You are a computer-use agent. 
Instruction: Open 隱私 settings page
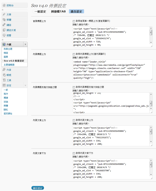click(x=6, y=110)
